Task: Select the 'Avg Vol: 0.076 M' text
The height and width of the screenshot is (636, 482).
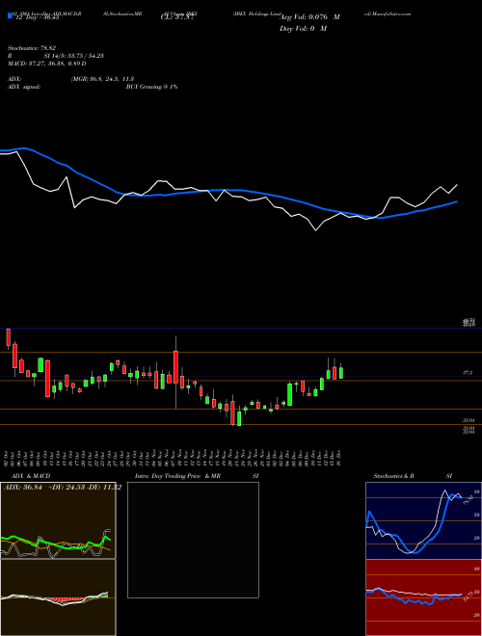Action: point(309,17)
